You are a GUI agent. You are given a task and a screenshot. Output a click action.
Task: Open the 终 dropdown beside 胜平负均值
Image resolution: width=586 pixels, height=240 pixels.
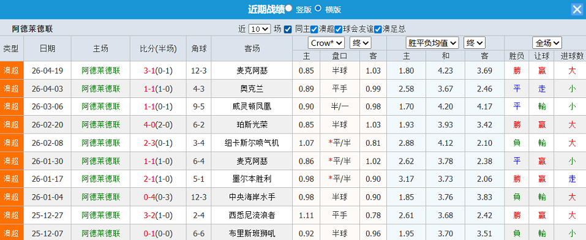(x=475, y=43)
